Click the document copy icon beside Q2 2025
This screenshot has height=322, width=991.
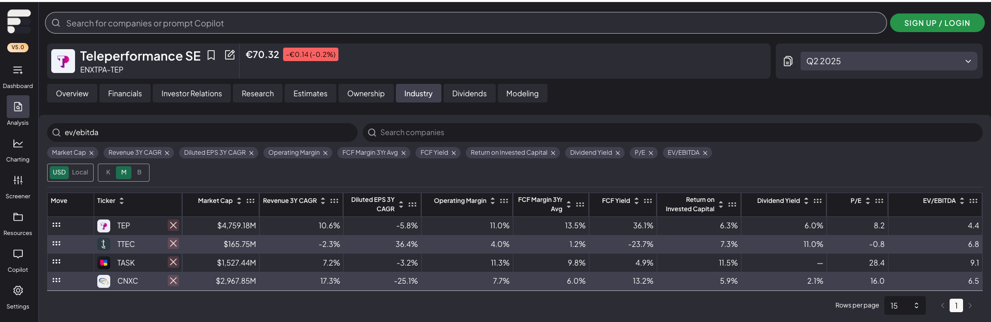tap(788, 61)
